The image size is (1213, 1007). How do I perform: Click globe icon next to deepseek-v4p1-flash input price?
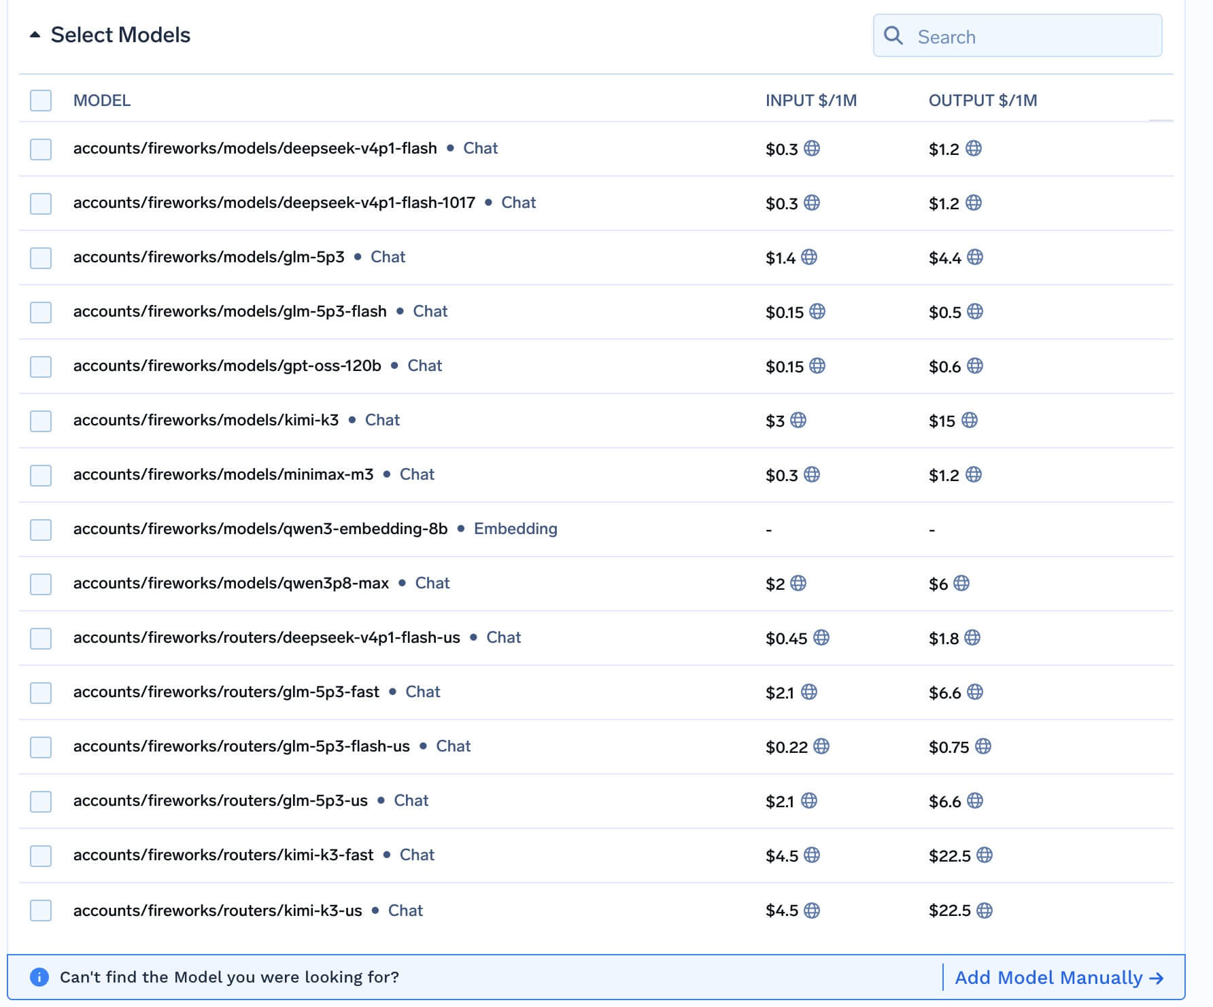tap(812, 148)
